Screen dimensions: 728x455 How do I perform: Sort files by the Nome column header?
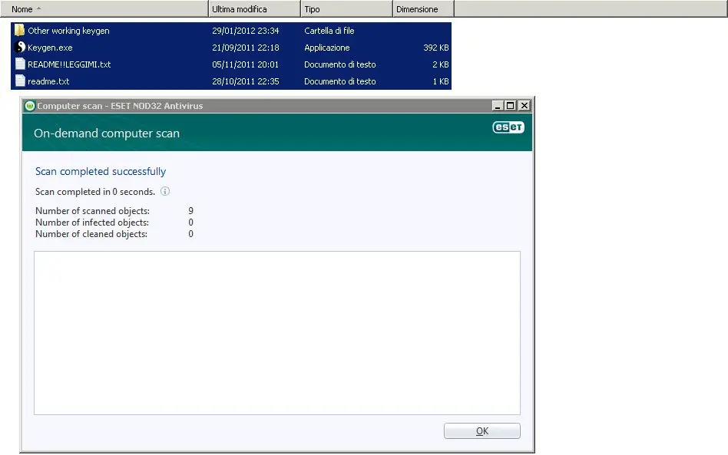point(104,8)
